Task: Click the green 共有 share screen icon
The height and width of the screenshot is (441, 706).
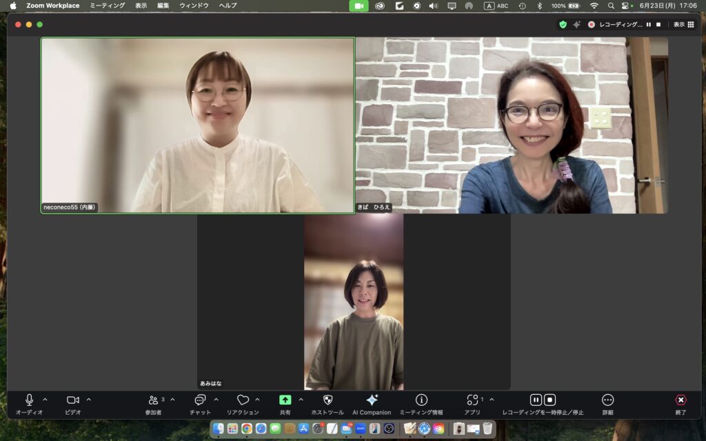Action: (285, 400)
